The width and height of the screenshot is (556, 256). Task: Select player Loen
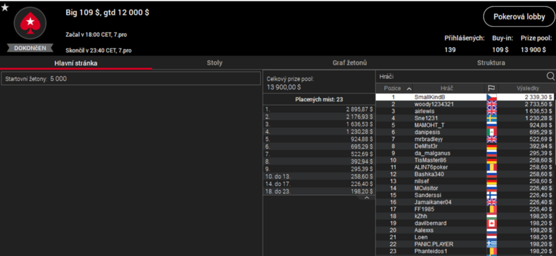[464, 237]
